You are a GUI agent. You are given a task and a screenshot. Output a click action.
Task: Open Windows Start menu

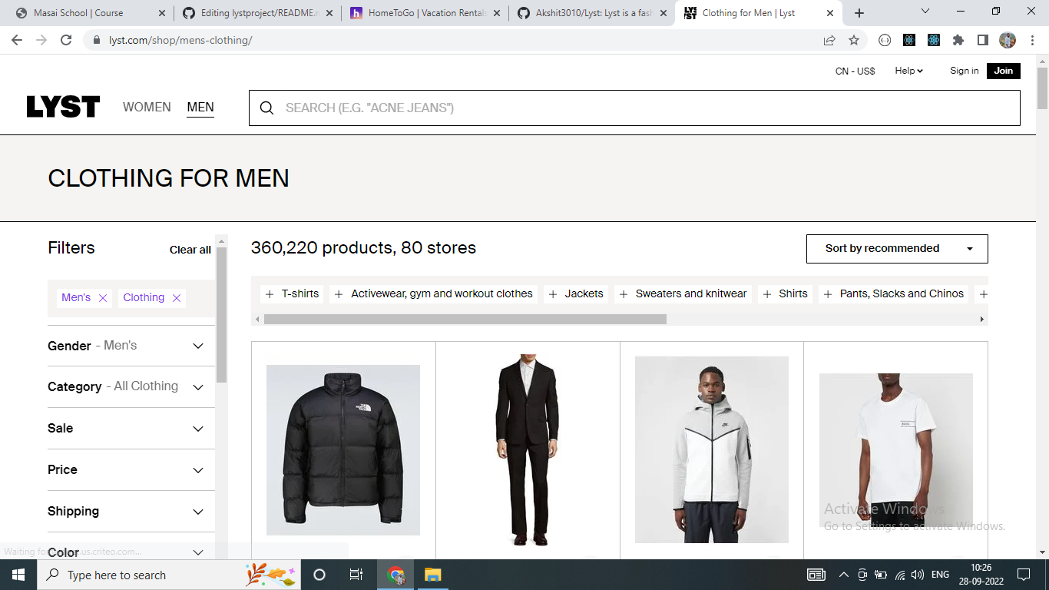tap(18, 575)
